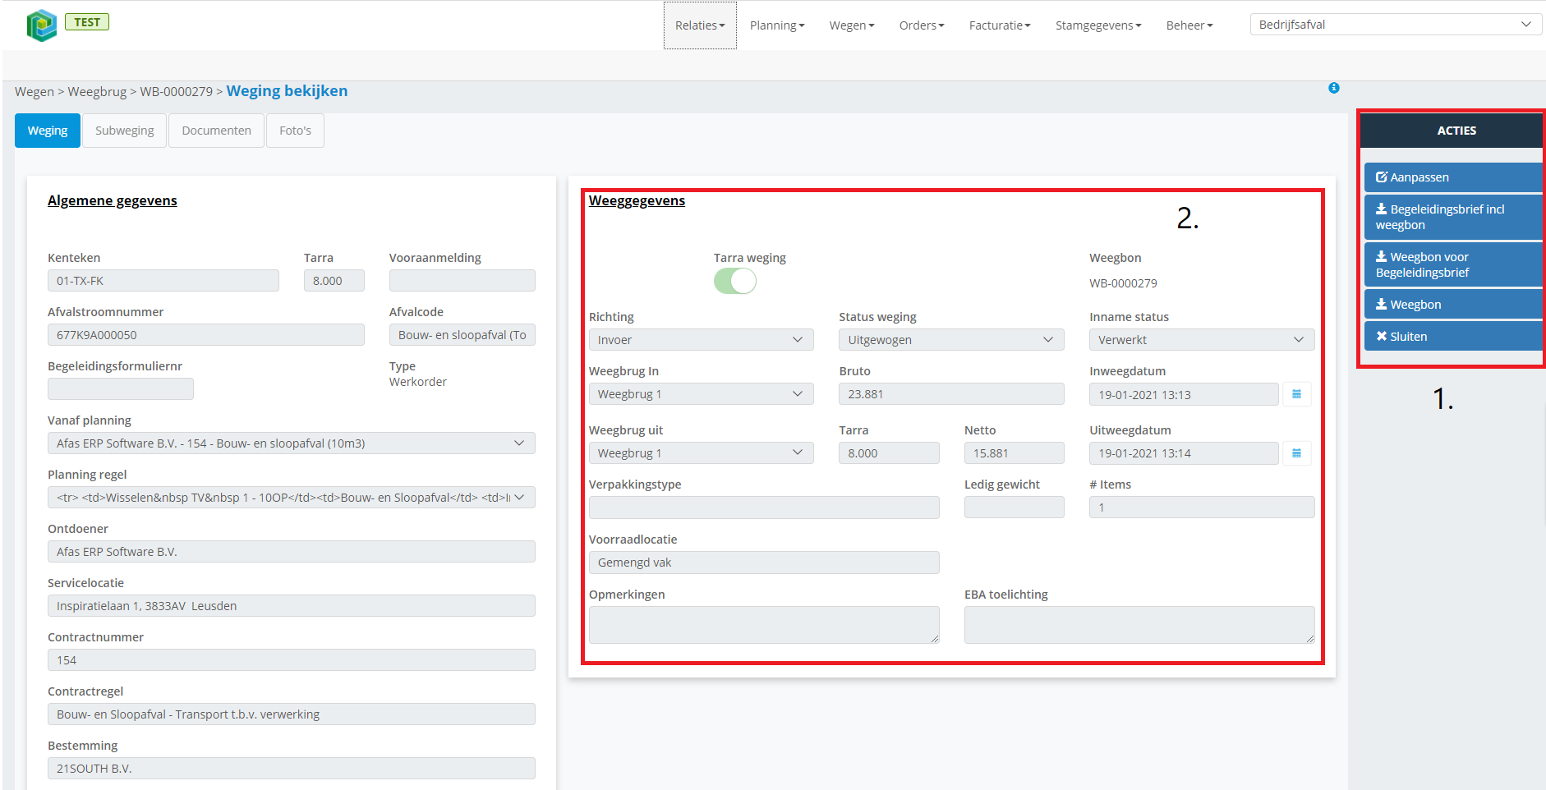Click the application logo icon
This screenshot has height=790, width=1546.
click(41, 25)
